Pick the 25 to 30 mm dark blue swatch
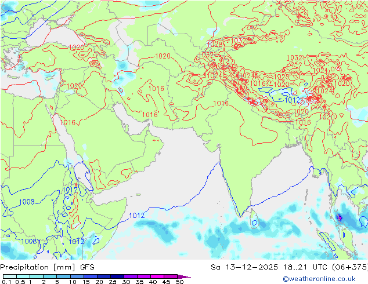Image resolution: width=368 pixels, height=284 pixels. click(117, 276)
